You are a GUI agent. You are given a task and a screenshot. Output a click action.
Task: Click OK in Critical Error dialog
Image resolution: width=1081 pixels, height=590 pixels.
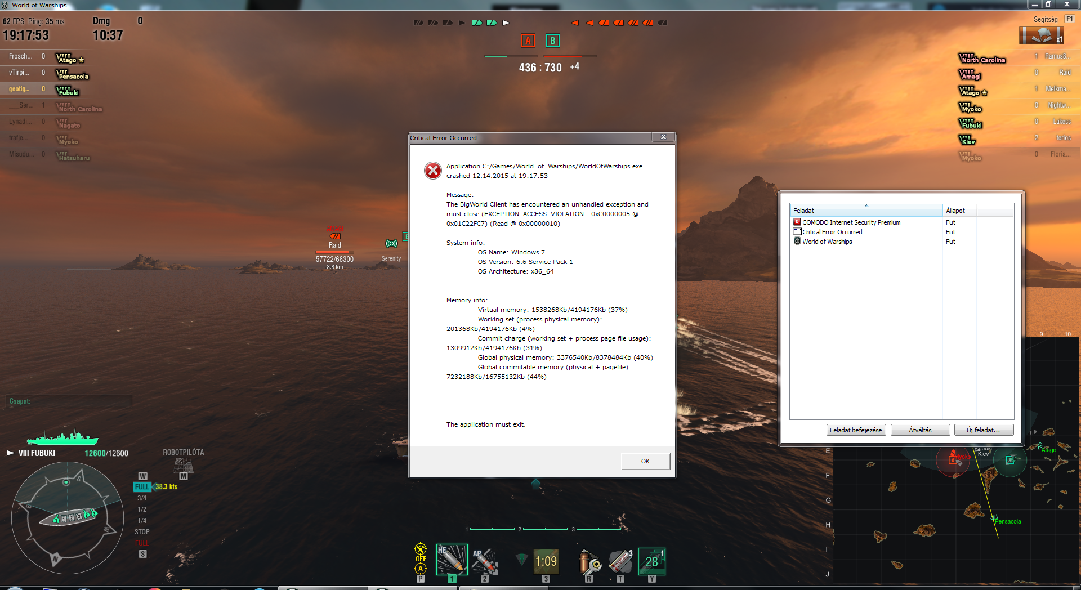[x=645, y=461]
